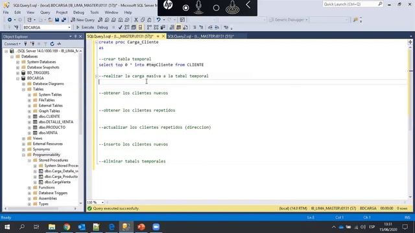Open the Query menu

click(x=45, y=12)
